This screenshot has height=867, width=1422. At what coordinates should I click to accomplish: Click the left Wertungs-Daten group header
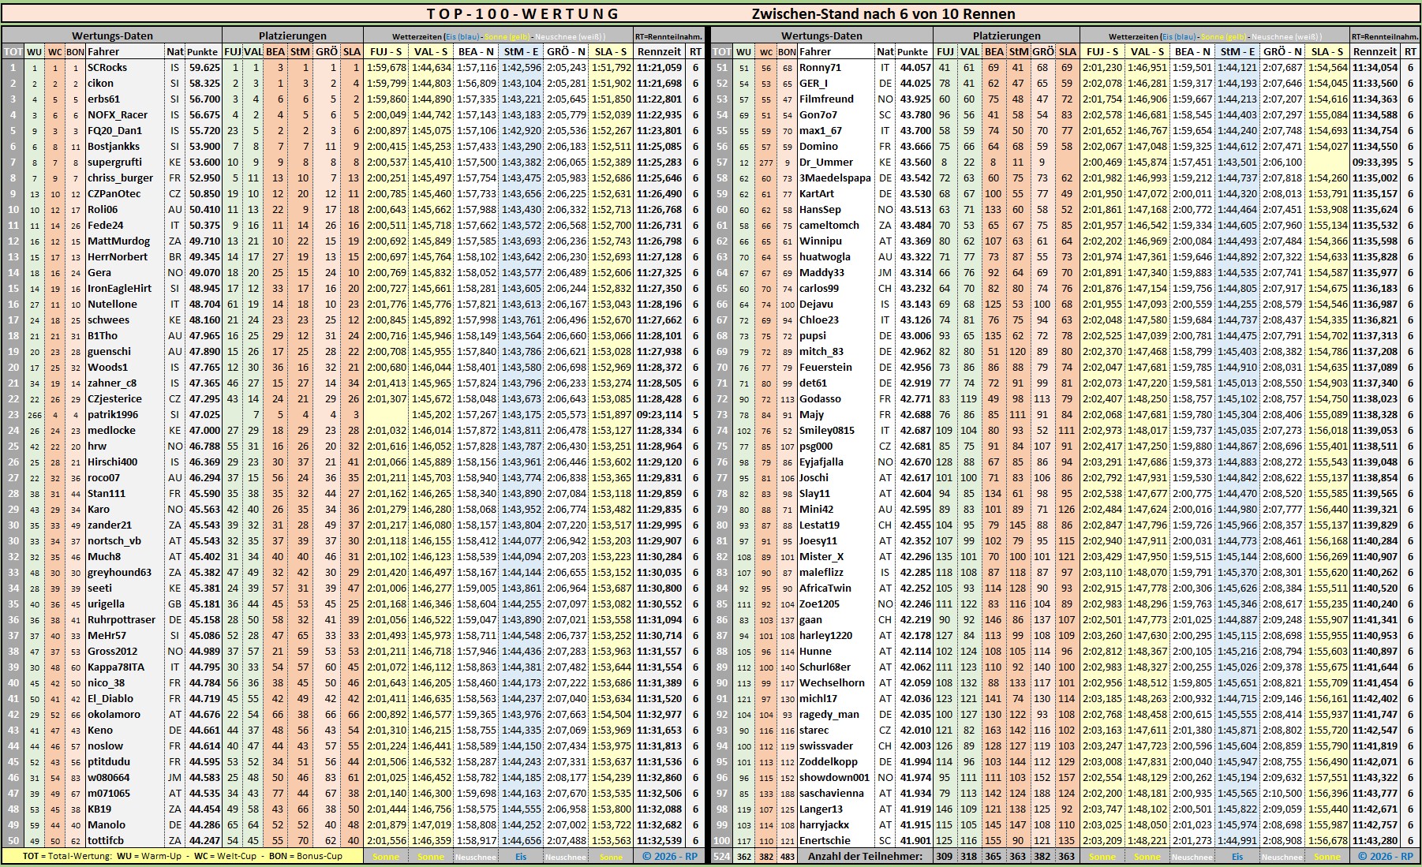tap(112, 36)
